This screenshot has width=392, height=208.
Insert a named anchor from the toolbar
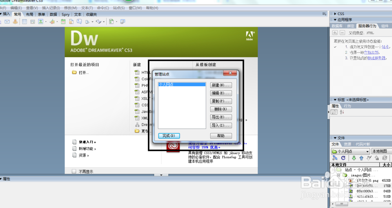point(15,22)
